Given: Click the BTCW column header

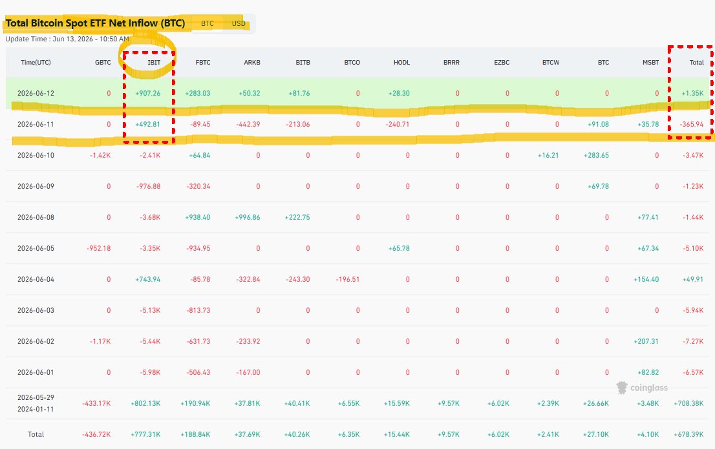Looking at the screenshot, I should [x=551, y=63].
